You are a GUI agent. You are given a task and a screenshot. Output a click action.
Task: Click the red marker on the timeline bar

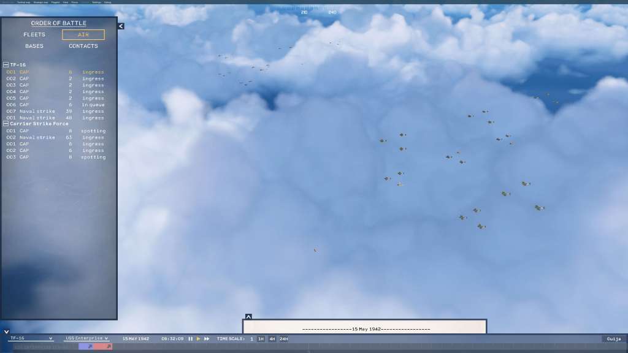coord(104,347)
